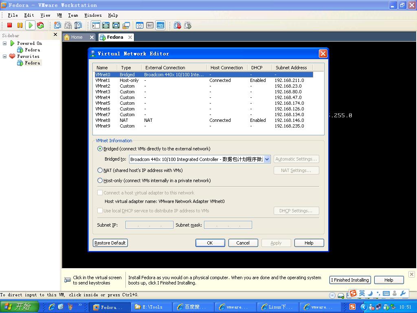Viewport: 417px width, 313px height.
Task: Click the Quick Switch view icon
Action: (106, 25)
